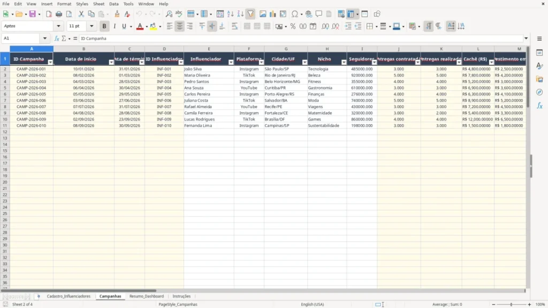Print the document with the printer icon
548x308 pixels.
click(x=59, y=14)
